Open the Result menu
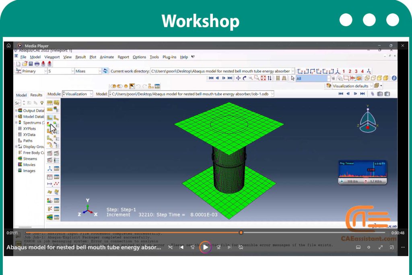The image size is (412, 275). tap(80, 57)
